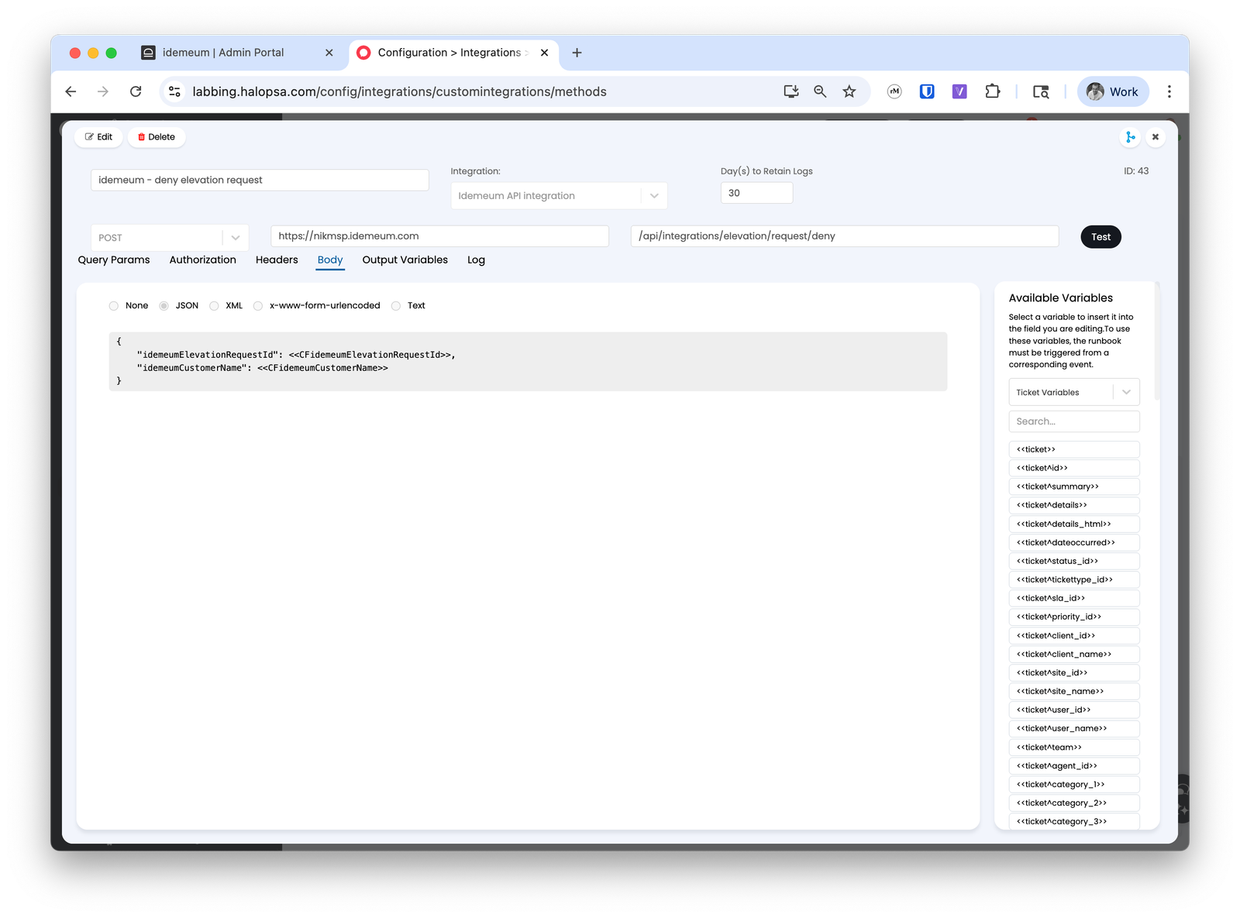The width and height of the screenshot is (1240, 918).
Task: Click inside the JSON body editor
Action: coord(528,362)
